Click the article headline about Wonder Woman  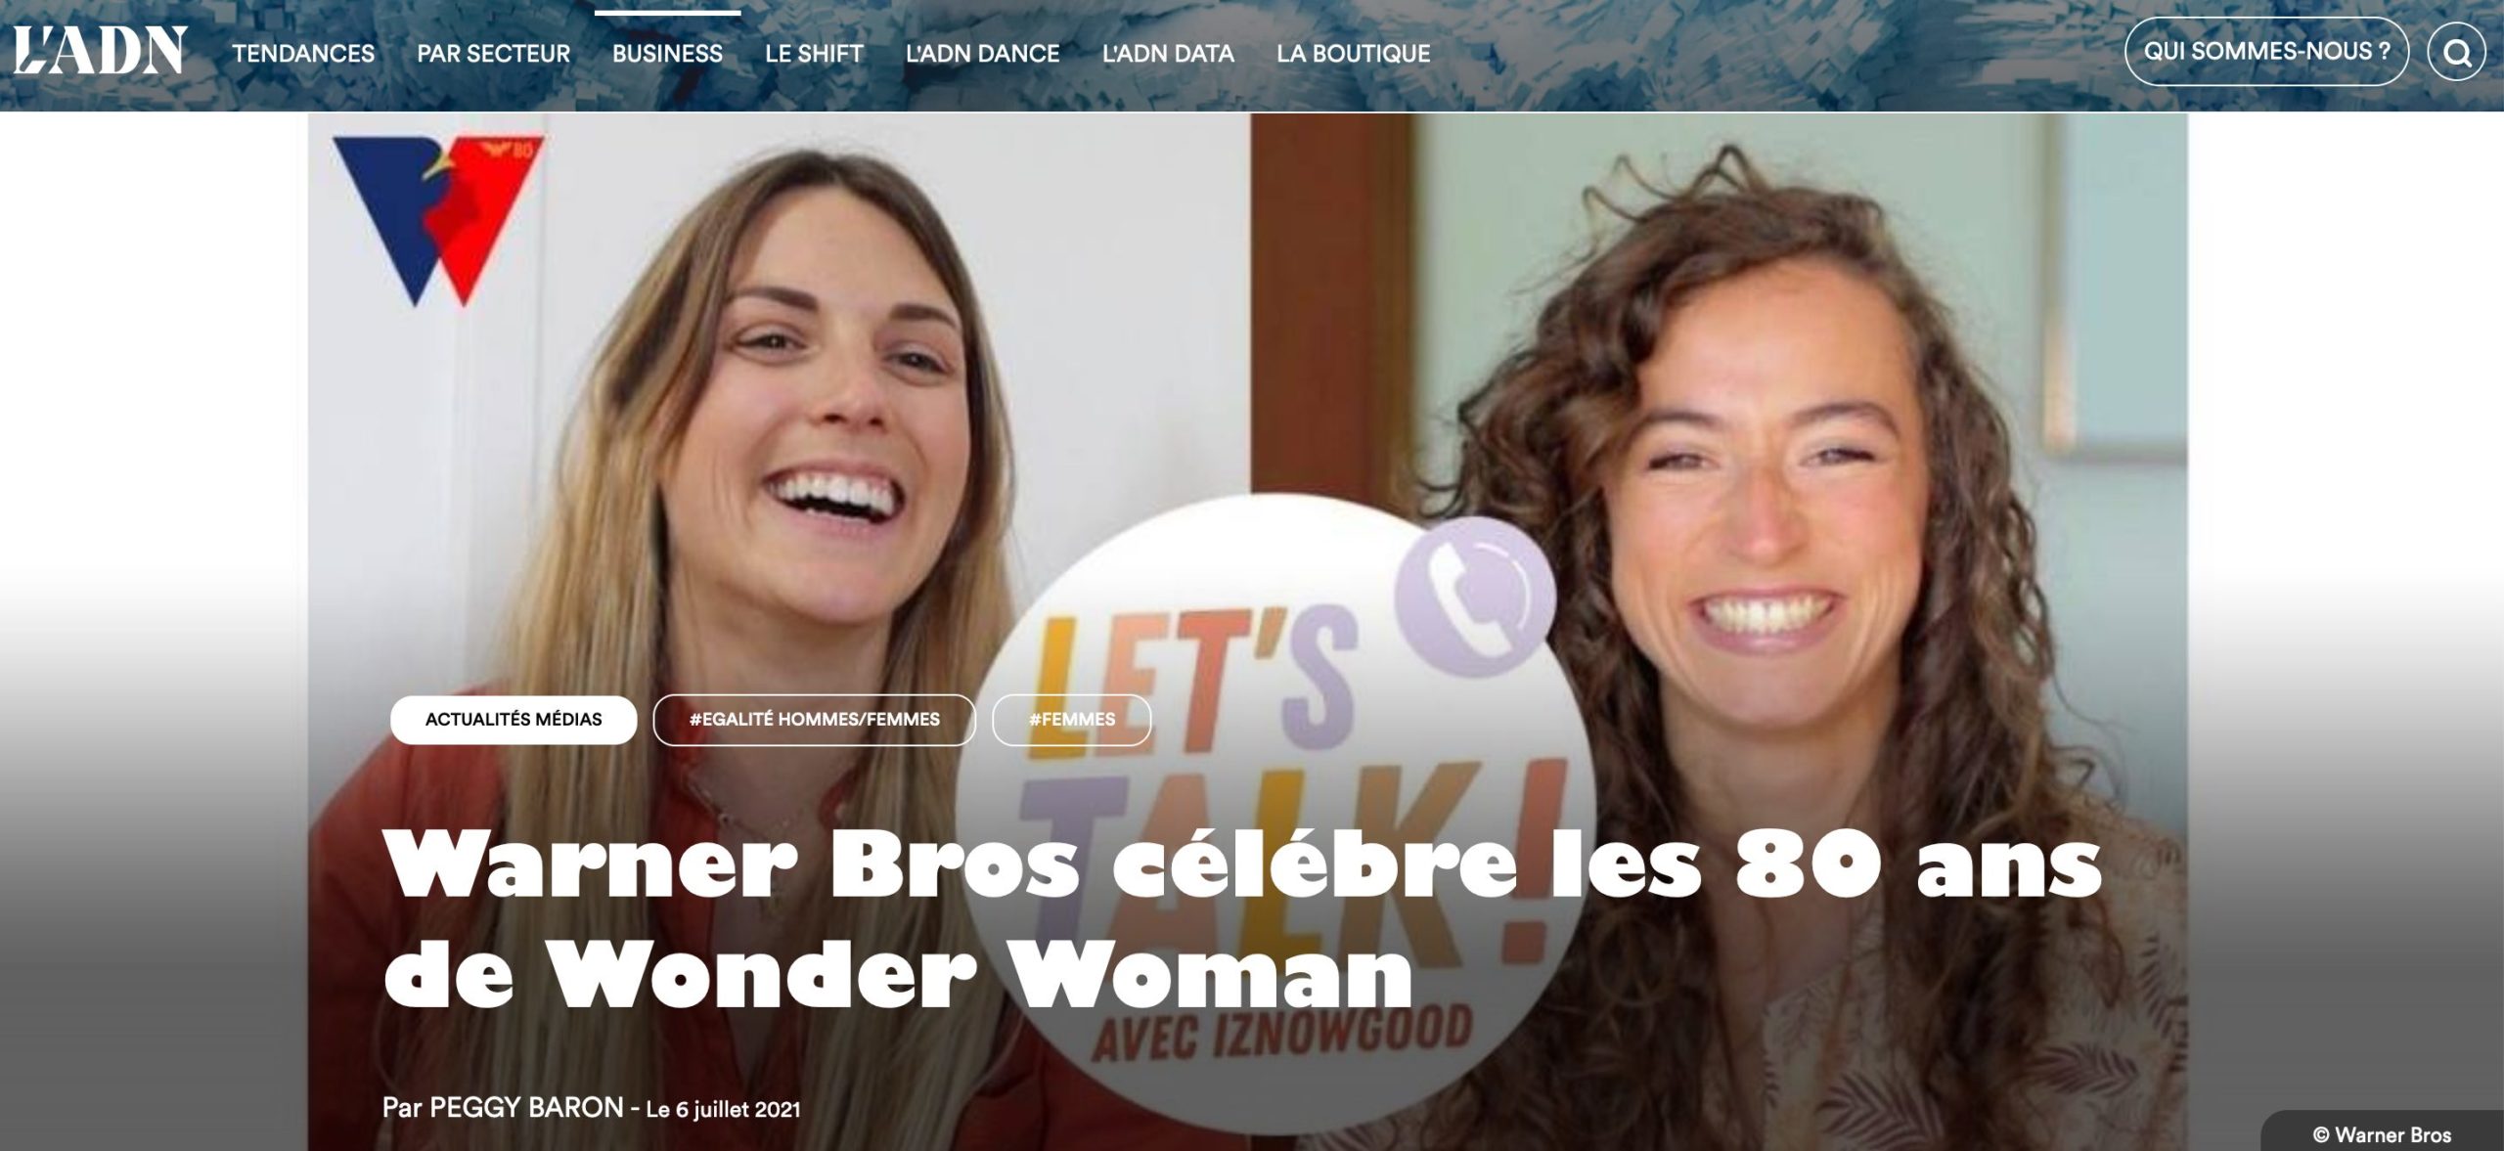click(x=1242, y=919)
